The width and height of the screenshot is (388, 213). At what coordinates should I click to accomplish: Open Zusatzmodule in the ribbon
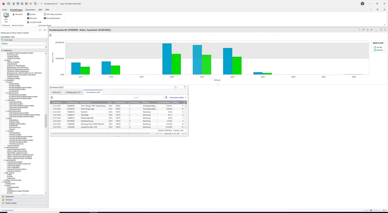(x=34, y=22)
